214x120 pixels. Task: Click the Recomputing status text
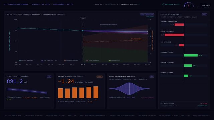[x=202, y=106]
